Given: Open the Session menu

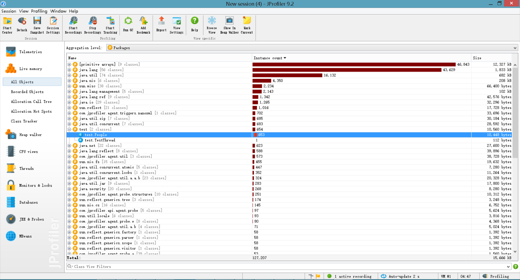Looking at the screenshot, I should tap(9, 11).
